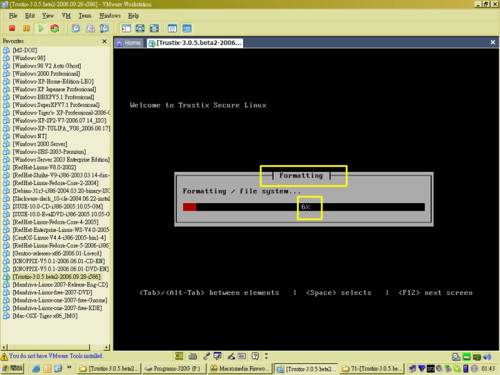This screenshot has width=500, height=375.
Task: Select [Windows Server 2003 Enterprise Edition] favorite
Action: (x=61, y=159)
